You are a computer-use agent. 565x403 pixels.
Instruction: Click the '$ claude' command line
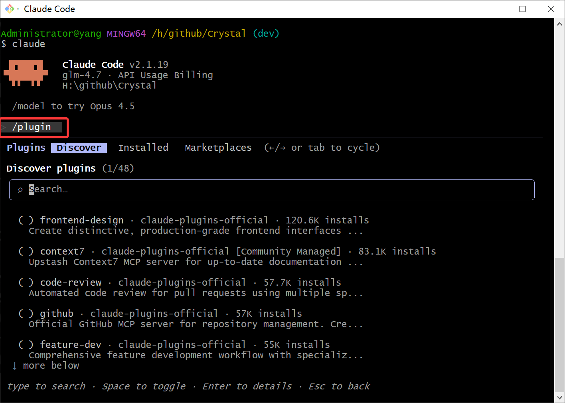23,44
